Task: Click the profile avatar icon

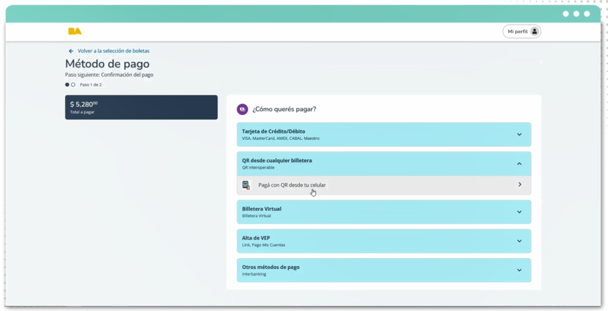Action: (x=534, y=31)
